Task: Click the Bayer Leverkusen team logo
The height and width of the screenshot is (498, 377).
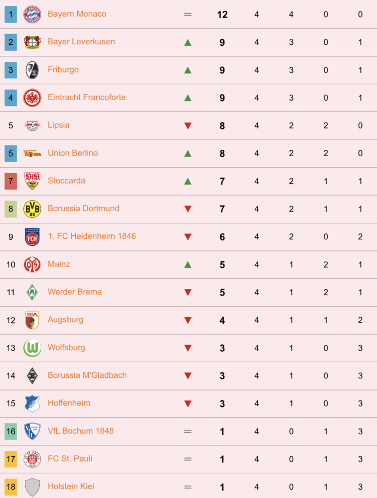Action: [x=32, y=42]
